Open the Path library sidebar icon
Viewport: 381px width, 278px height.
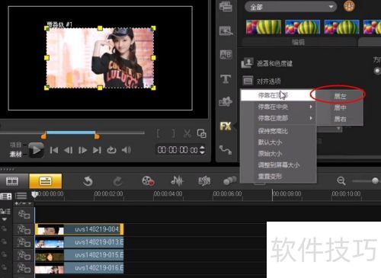(x=226, y=149)
